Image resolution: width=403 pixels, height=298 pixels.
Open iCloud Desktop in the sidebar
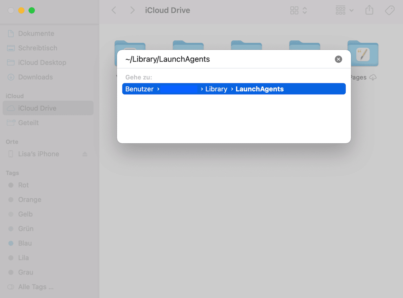[48, 63]
